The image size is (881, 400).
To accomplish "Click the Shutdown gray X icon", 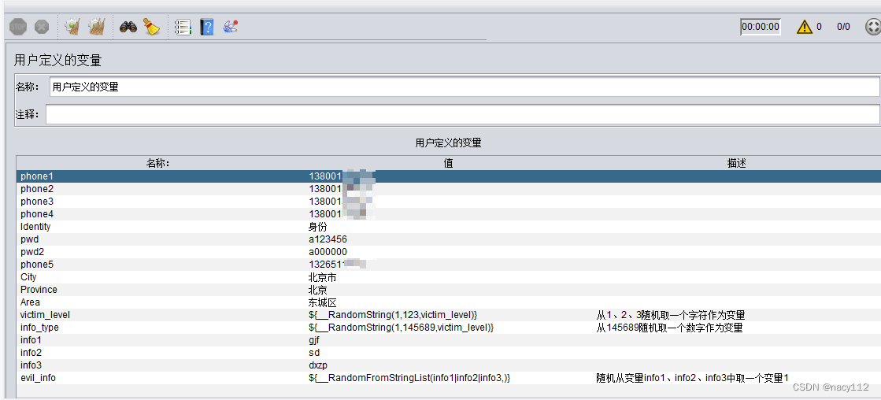I will [x=42, y=27].
